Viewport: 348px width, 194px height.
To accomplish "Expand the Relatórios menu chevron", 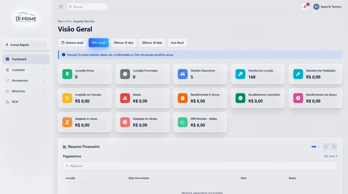I will 45,91.
